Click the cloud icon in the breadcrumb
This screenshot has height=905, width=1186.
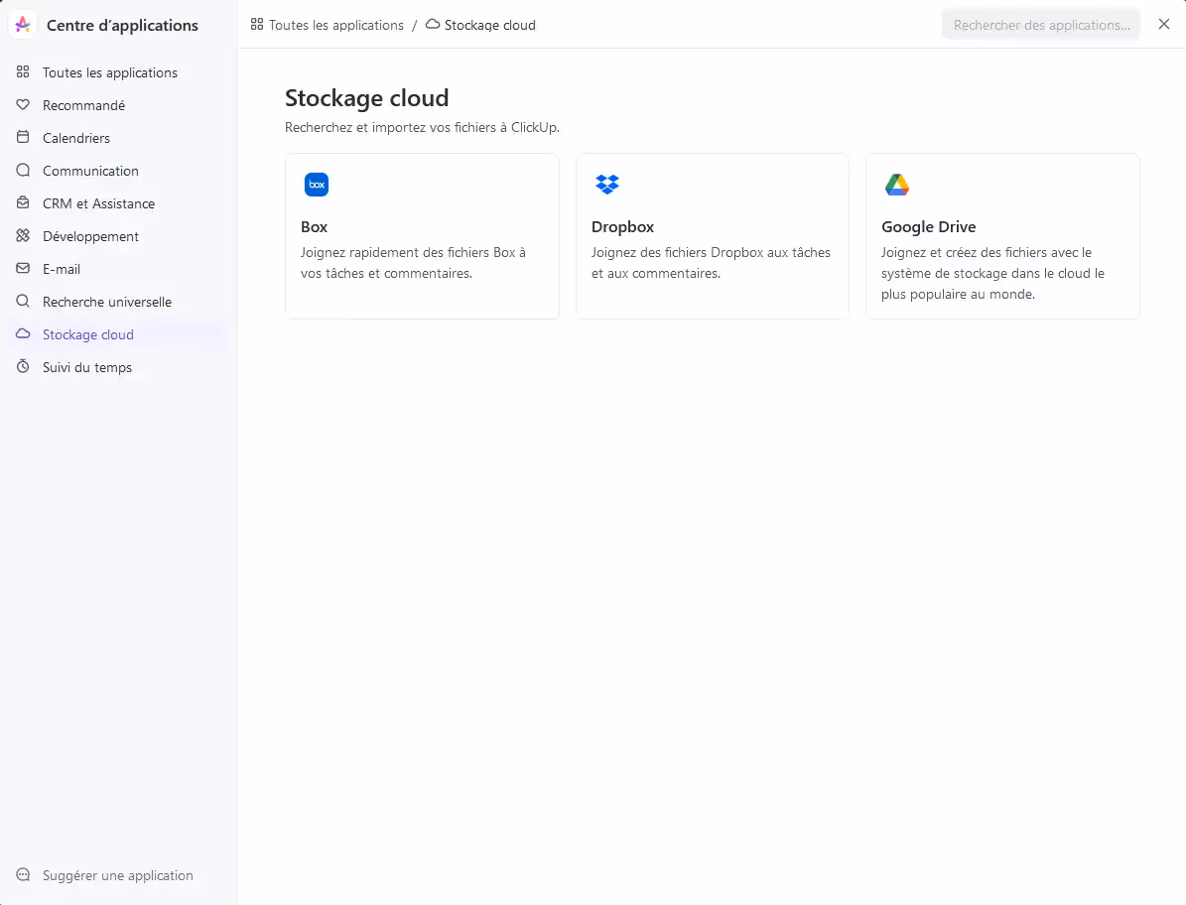click(433, 25)
